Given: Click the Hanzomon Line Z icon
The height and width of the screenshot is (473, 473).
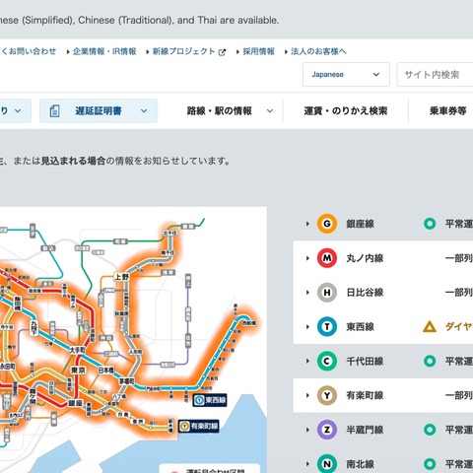Looking at the screenshot, I should (x=327, y=430).
